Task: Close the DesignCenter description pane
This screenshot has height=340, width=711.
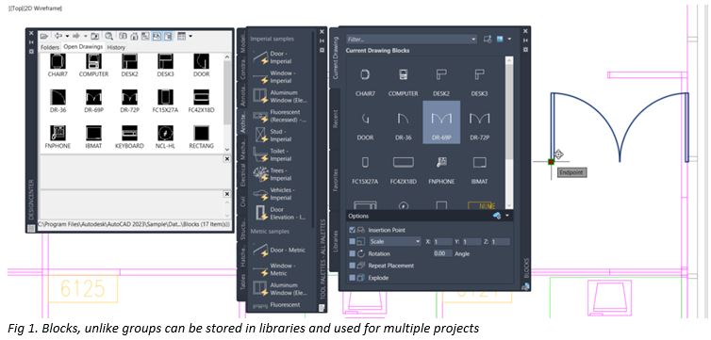Action: 226,194
